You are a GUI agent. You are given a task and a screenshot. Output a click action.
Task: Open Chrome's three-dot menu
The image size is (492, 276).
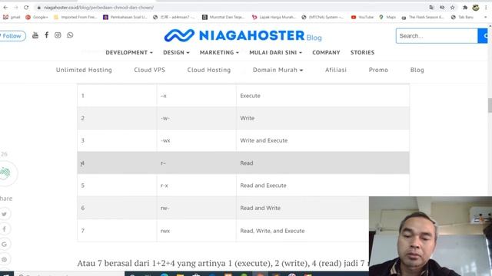(x=486, y=8)
